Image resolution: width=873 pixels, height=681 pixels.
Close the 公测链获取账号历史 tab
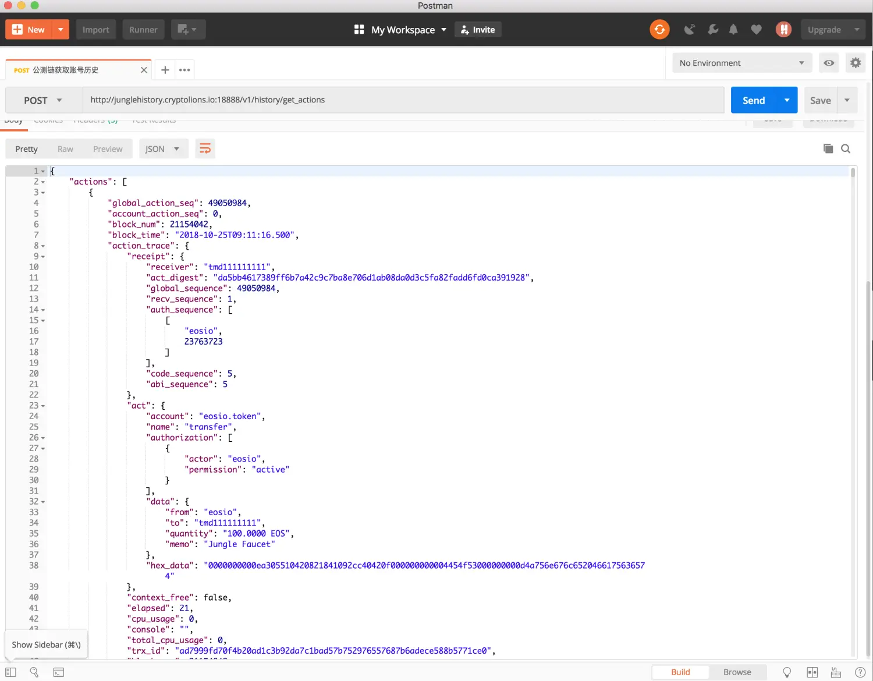click(144, 70)
